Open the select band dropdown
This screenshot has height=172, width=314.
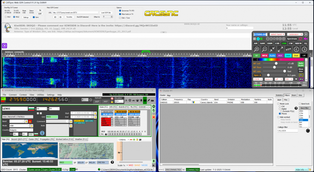pyautogui.click(x=277, y=34)
